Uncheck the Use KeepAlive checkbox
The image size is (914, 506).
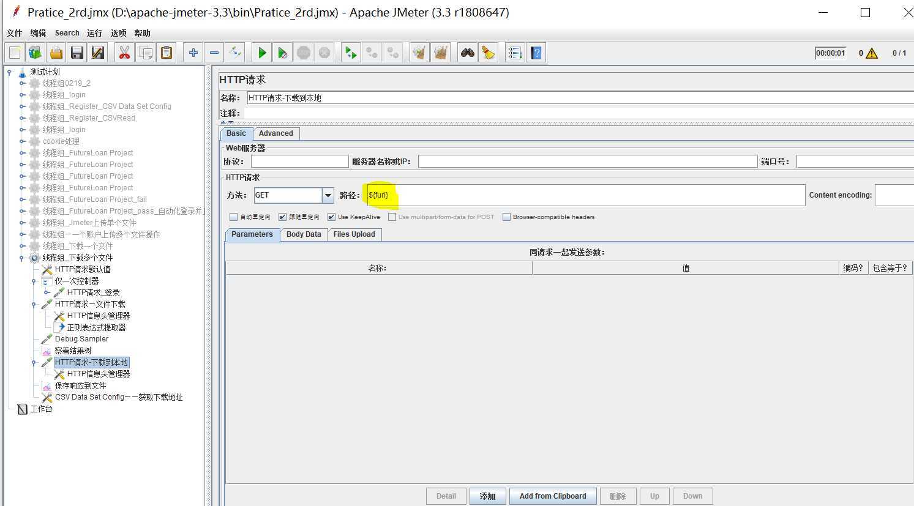(331, 217)
